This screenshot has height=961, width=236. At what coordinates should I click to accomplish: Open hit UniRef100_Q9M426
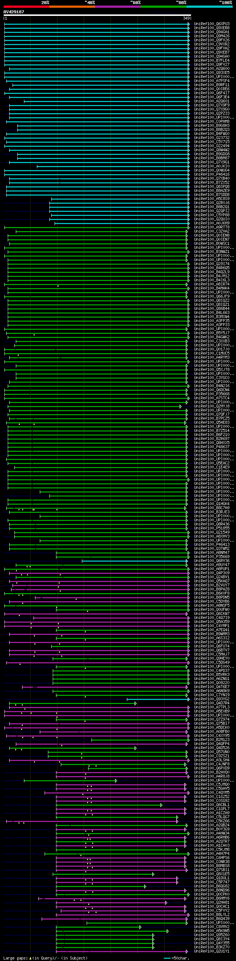pos(212,36)
